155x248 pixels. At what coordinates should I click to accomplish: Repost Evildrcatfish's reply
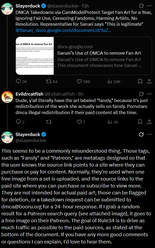point(49,122)
